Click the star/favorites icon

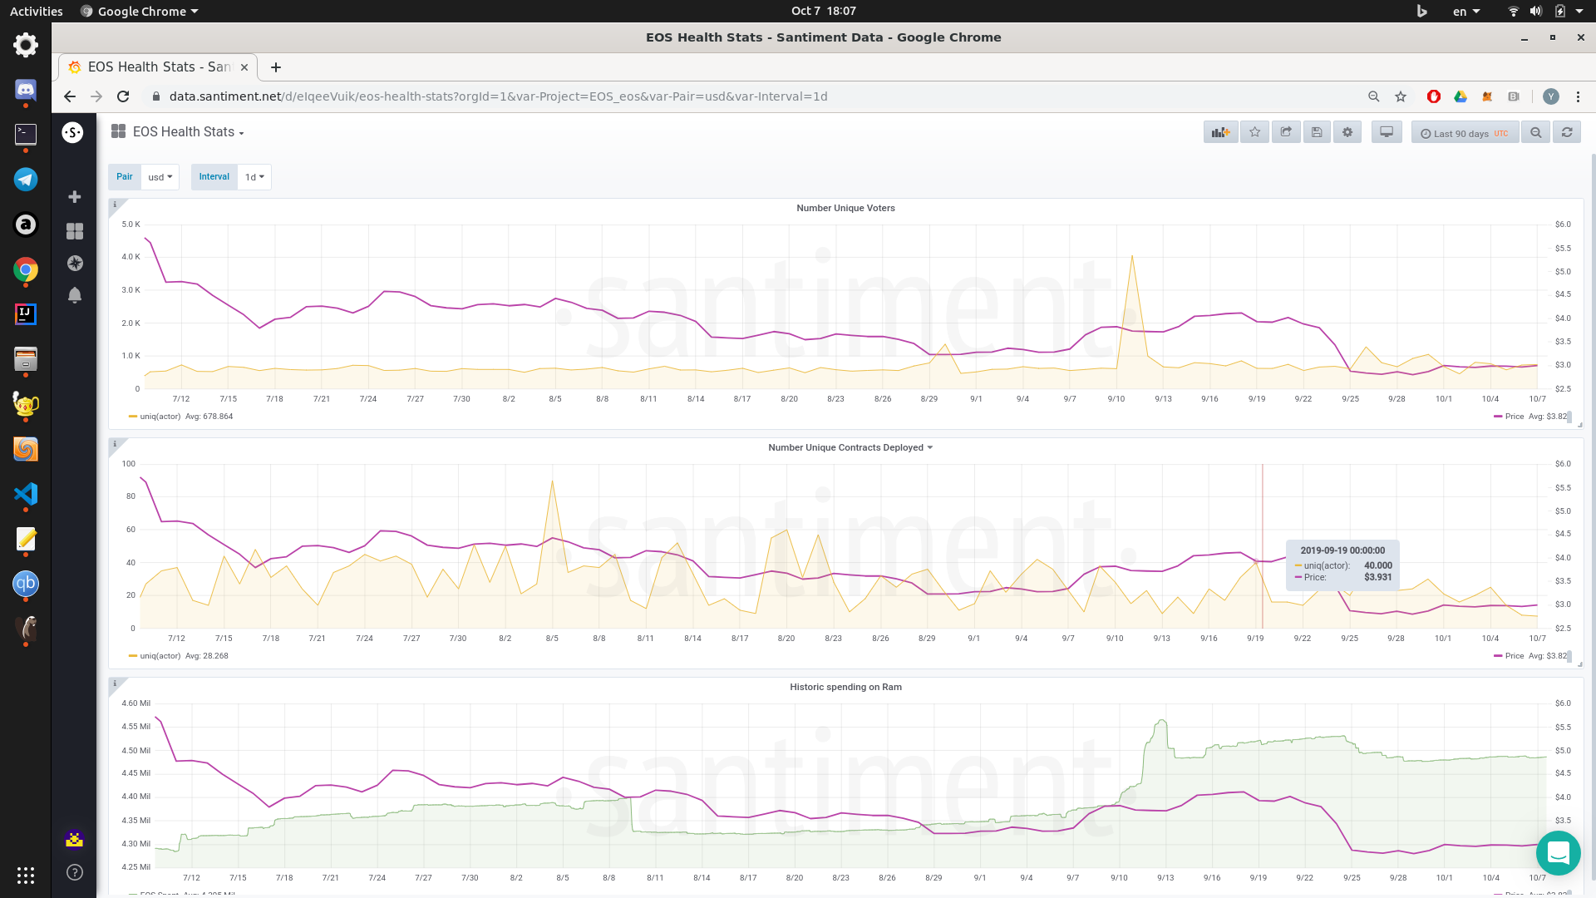1254,131
